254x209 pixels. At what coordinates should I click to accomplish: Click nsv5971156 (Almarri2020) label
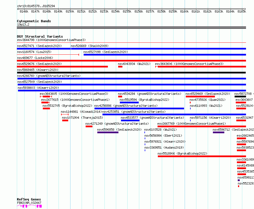tap(210, 118)
